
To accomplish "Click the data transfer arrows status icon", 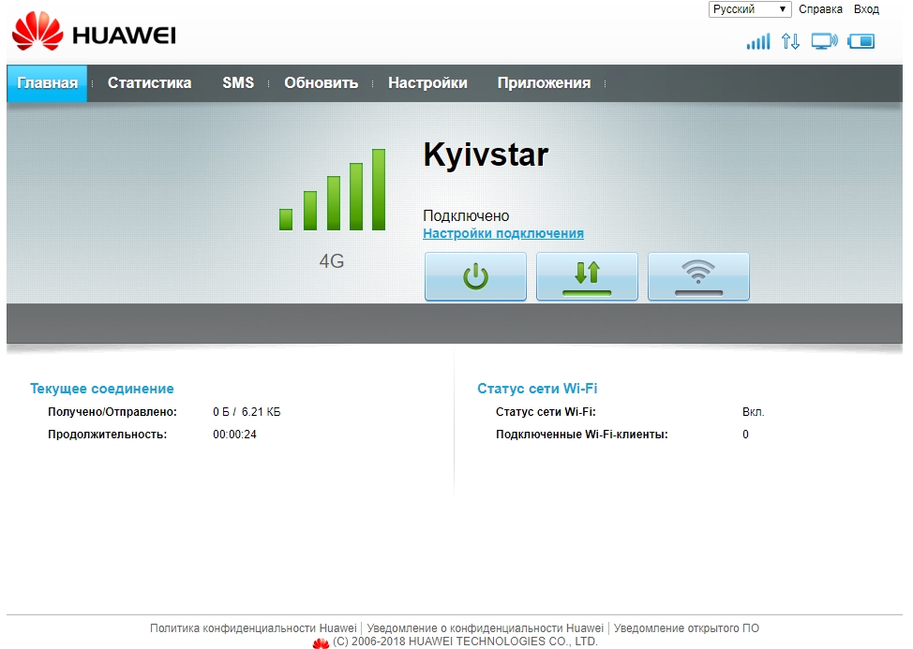I will coord(790,41).
